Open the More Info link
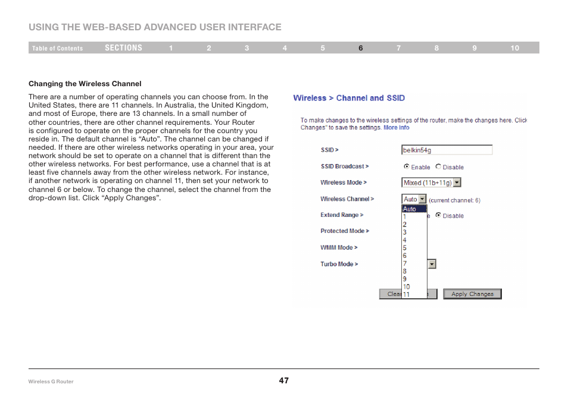The width and height of the screenshot is (568, 397). (x=397, y=128)
